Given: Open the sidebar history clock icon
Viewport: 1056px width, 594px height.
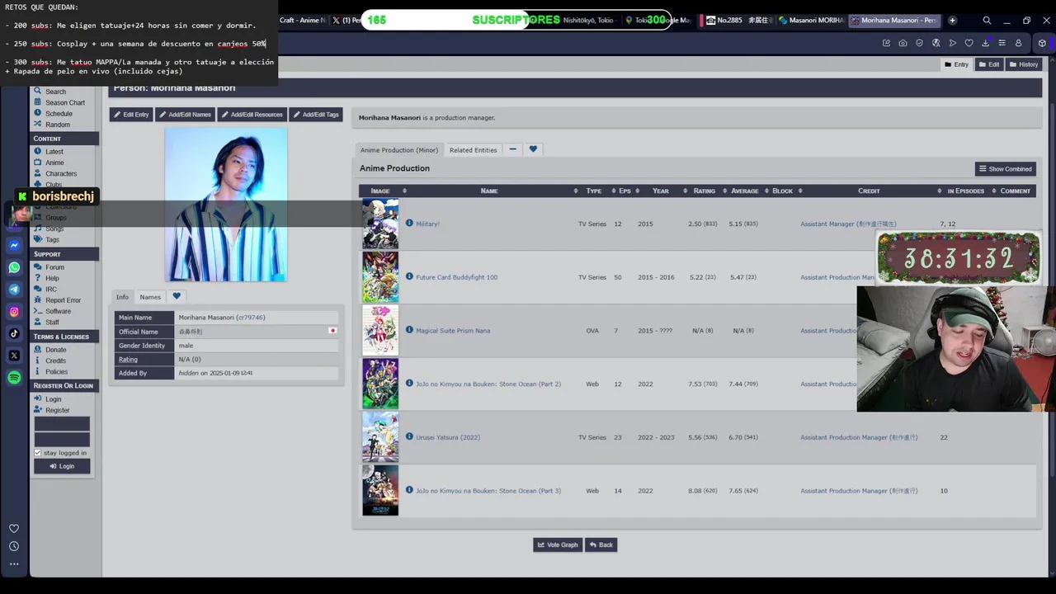Looking at the screenshot, I should [x=14, y=546].
